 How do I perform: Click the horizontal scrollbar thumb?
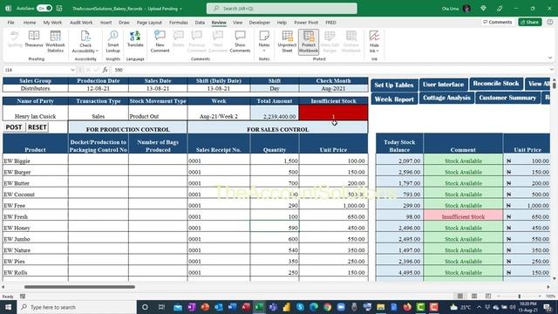[x=79, y=287]
